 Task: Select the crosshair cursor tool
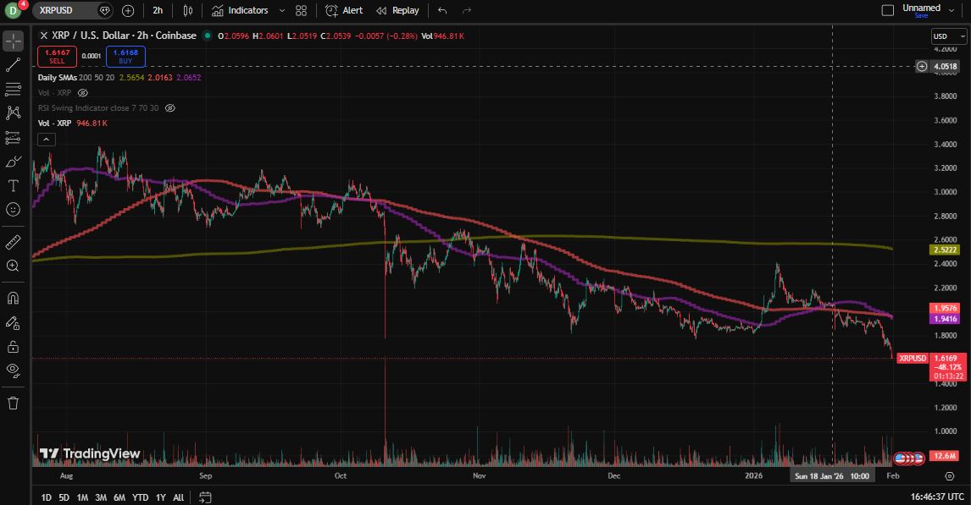(13, 41)
